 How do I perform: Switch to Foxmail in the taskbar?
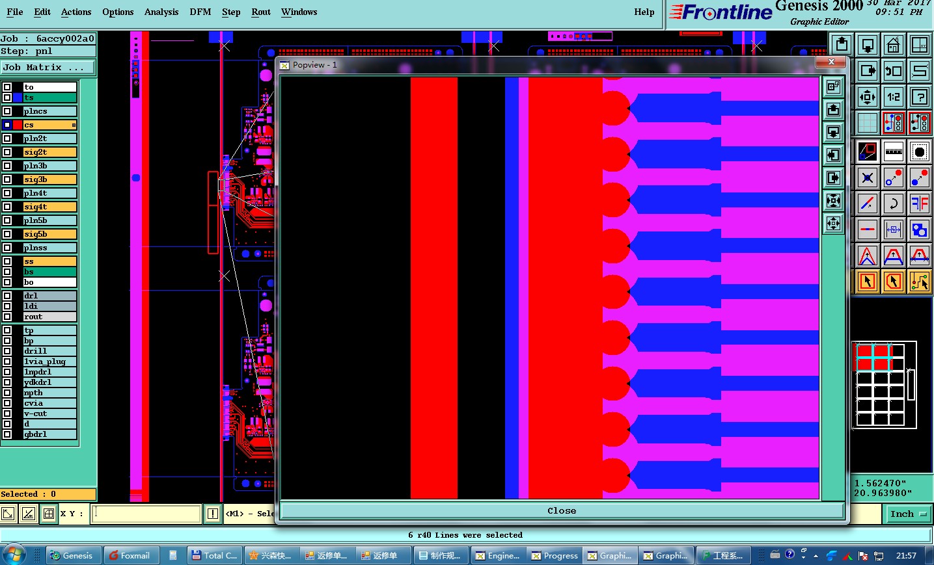(x=131, y=555)
